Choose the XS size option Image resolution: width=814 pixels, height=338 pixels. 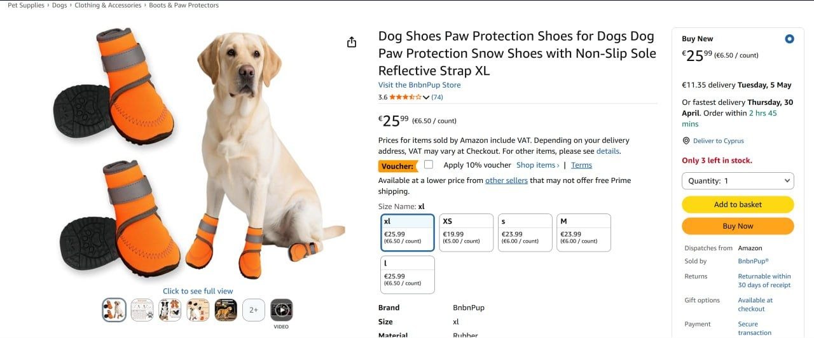[x=466, y=233]
